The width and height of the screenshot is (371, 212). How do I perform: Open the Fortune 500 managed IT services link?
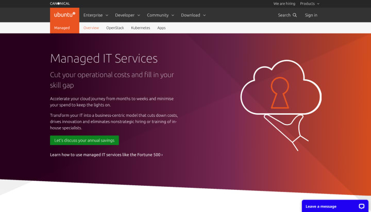point(106,155)
